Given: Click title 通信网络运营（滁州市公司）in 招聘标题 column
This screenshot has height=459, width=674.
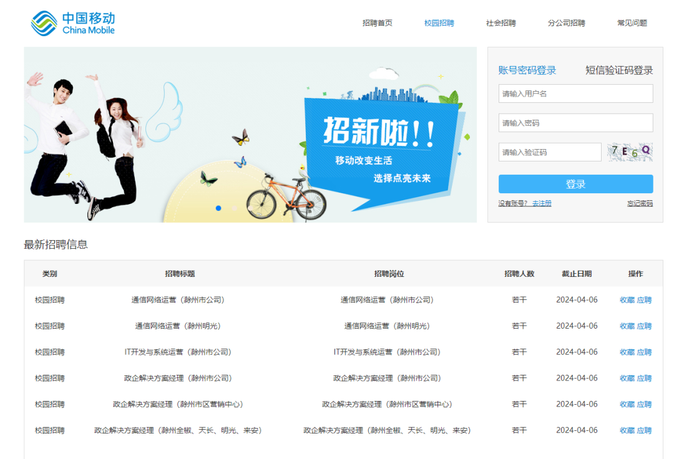Looking at the screenshot, I should 178,300.
